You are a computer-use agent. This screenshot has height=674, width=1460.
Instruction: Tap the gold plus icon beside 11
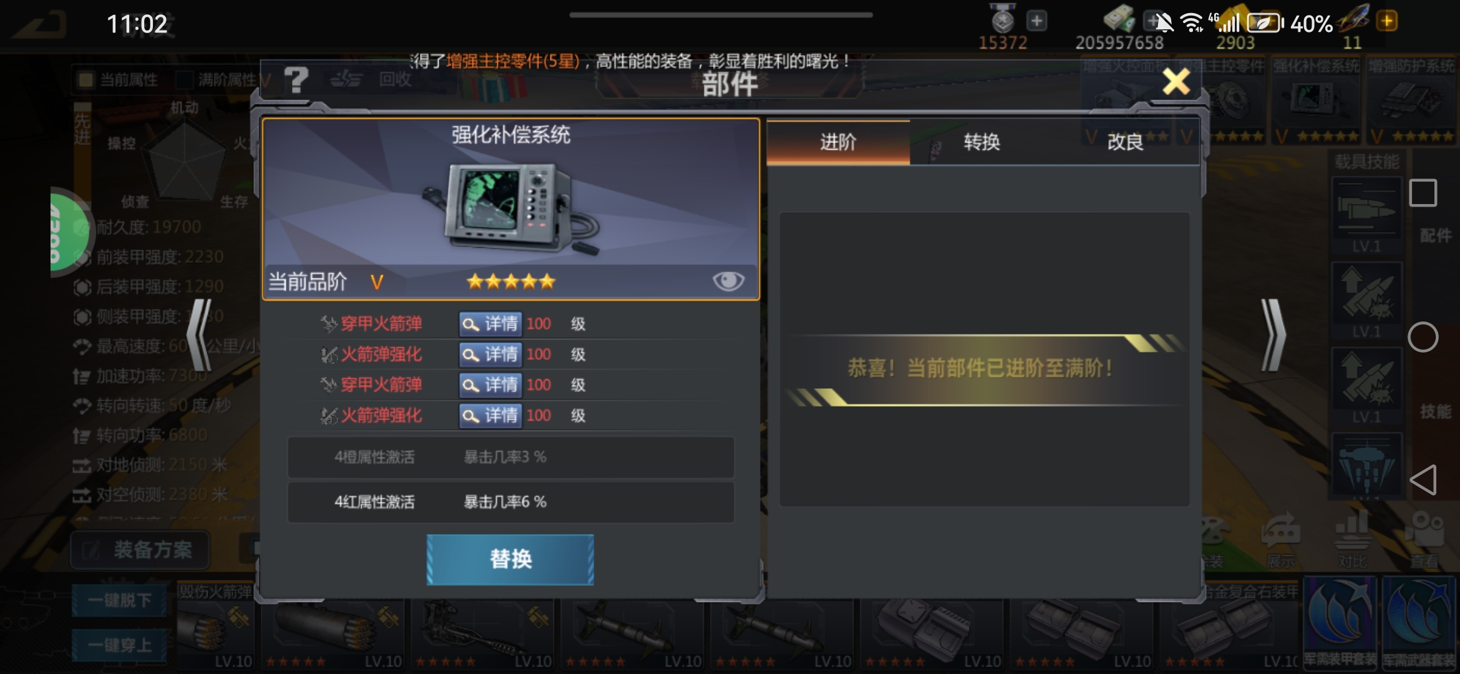[1386, 21]
